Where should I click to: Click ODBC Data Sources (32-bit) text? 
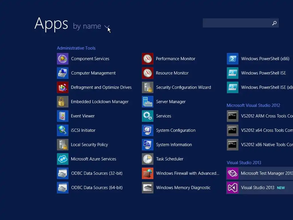pyautogui.click(x=97, y=173)
